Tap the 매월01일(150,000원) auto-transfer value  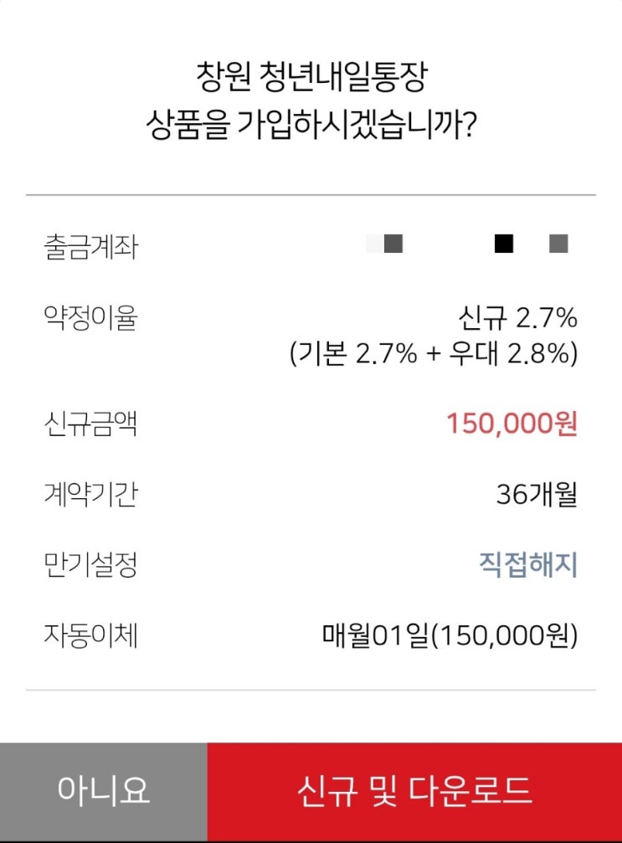[450, 635]
